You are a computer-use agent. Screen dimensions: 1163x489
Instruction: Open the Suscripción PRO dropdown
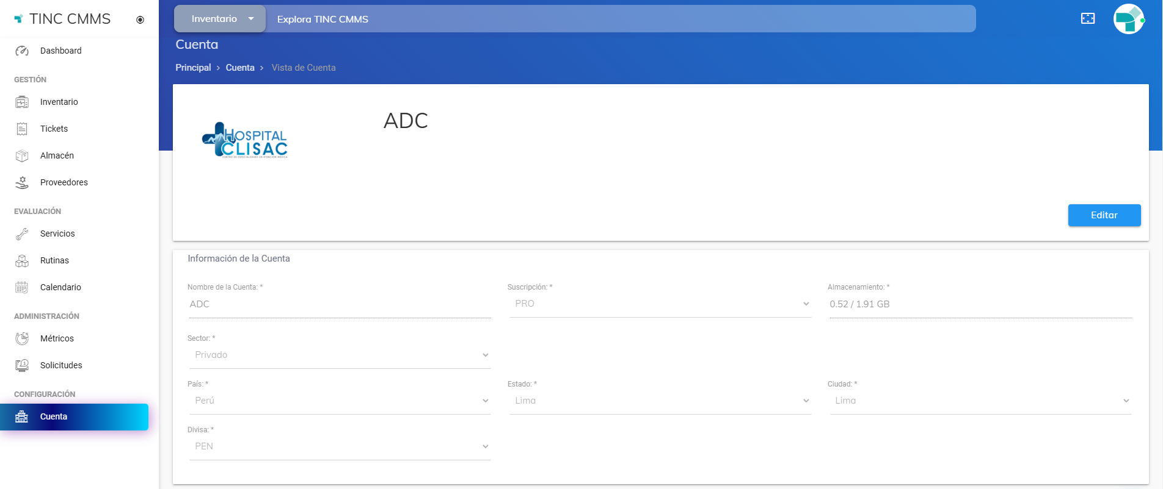pos(660,304)
